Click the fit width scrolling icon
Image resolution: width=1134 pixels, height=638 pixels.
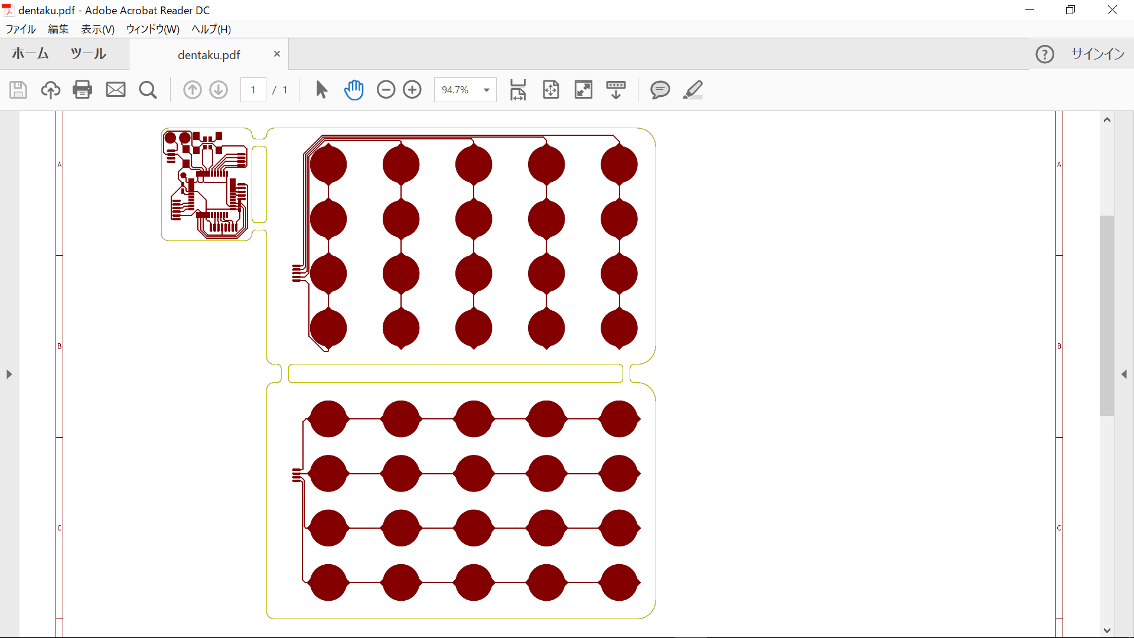coord(518,90)
